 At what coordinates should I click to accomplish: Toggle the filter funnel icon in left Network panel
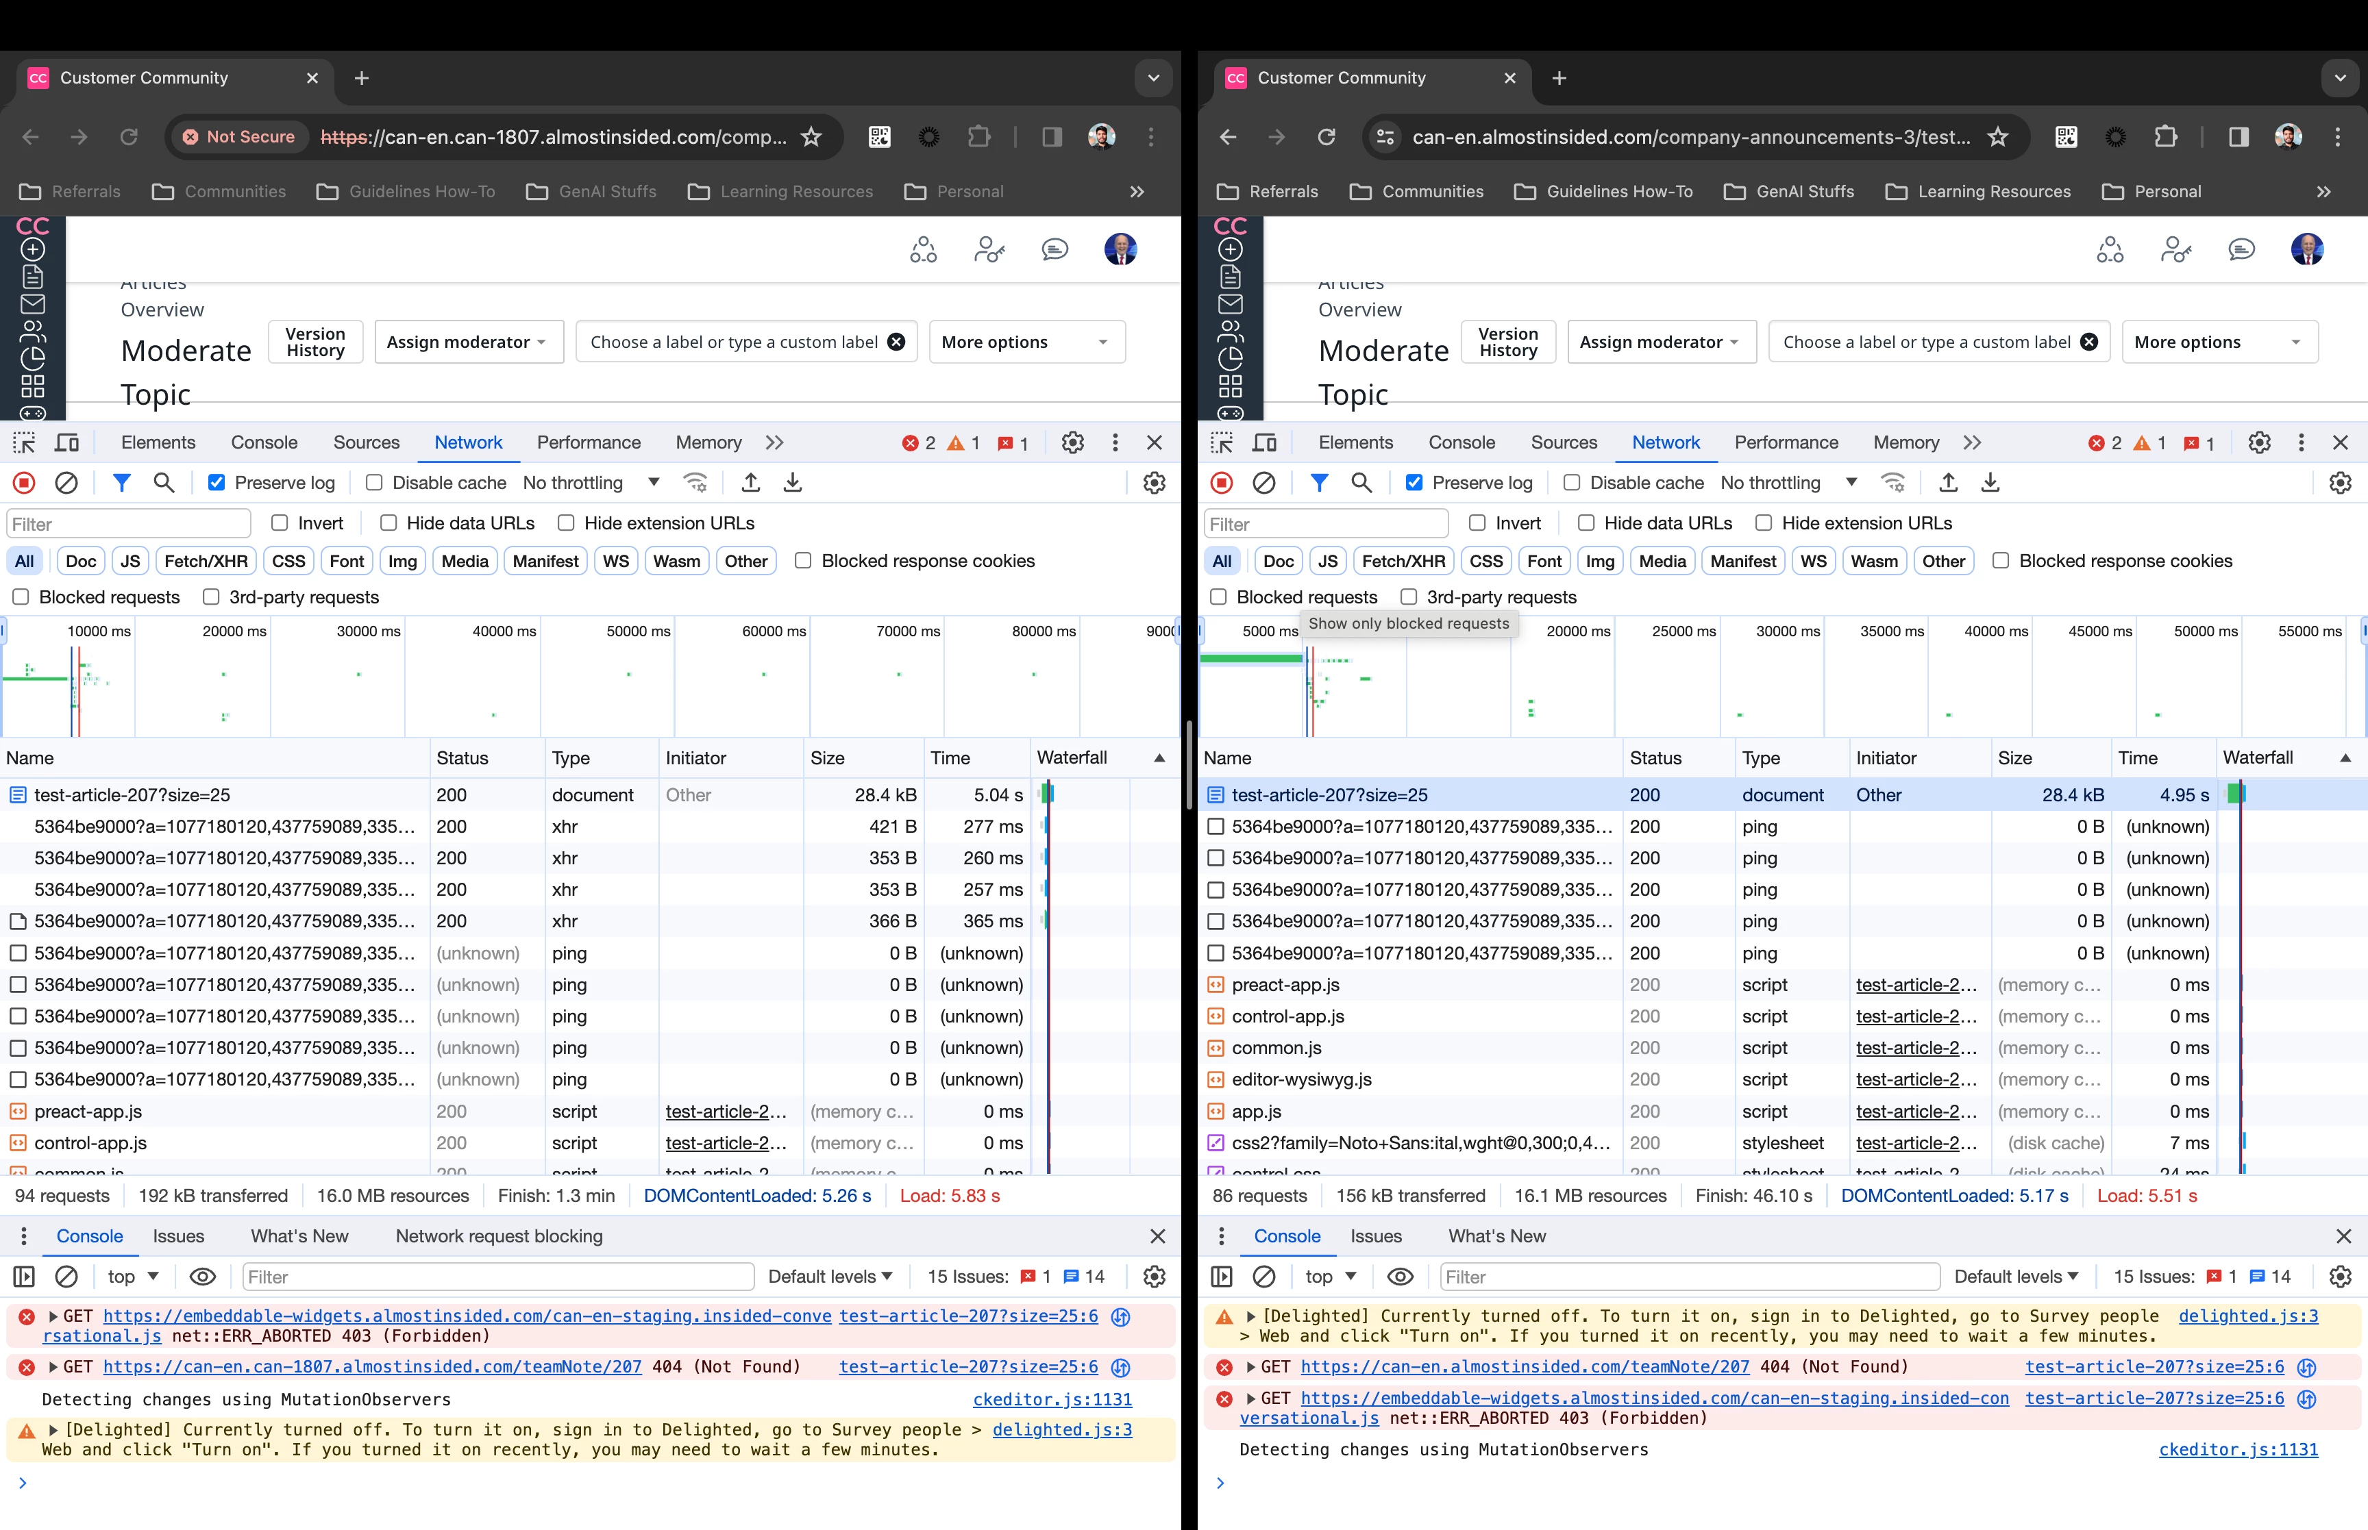pos(121,483)
